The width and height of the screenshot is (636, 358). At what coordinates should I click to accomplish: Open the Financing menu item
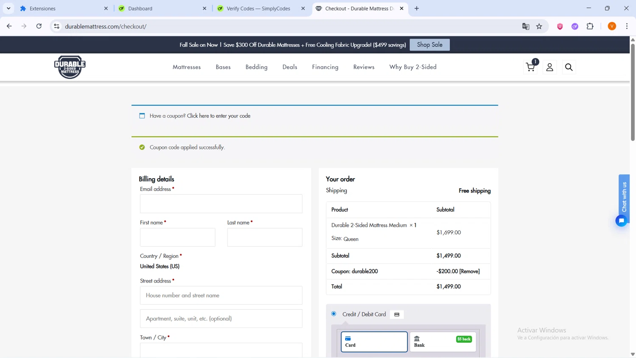coord(325,67)
